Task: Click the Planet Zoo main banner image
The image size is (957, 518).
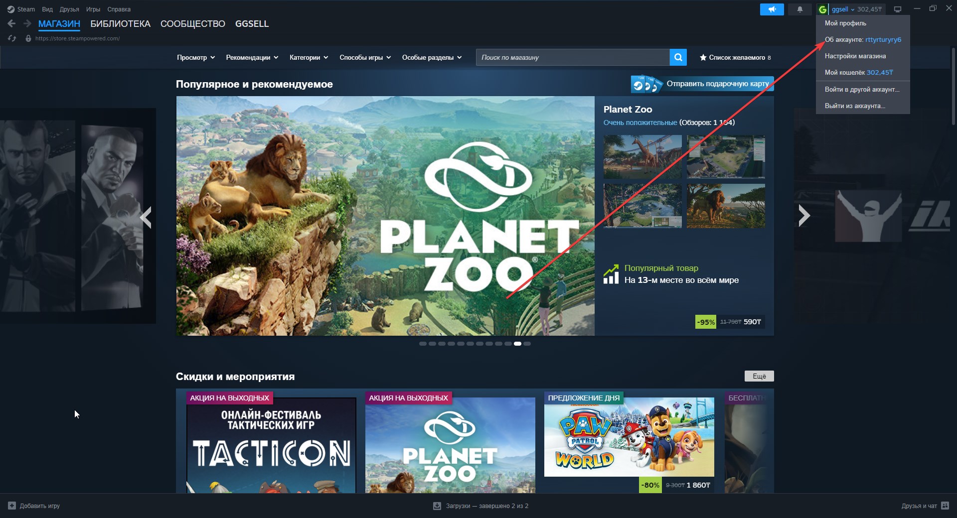Action: [385, 216]
